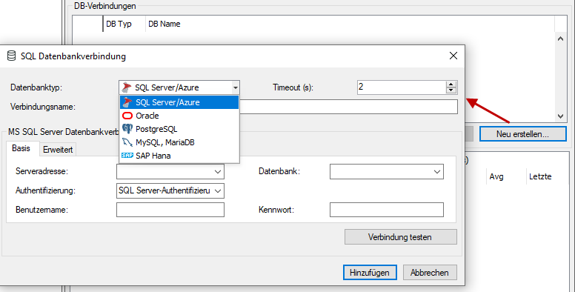Focus the Timeout (s) input field

(402, 87)
